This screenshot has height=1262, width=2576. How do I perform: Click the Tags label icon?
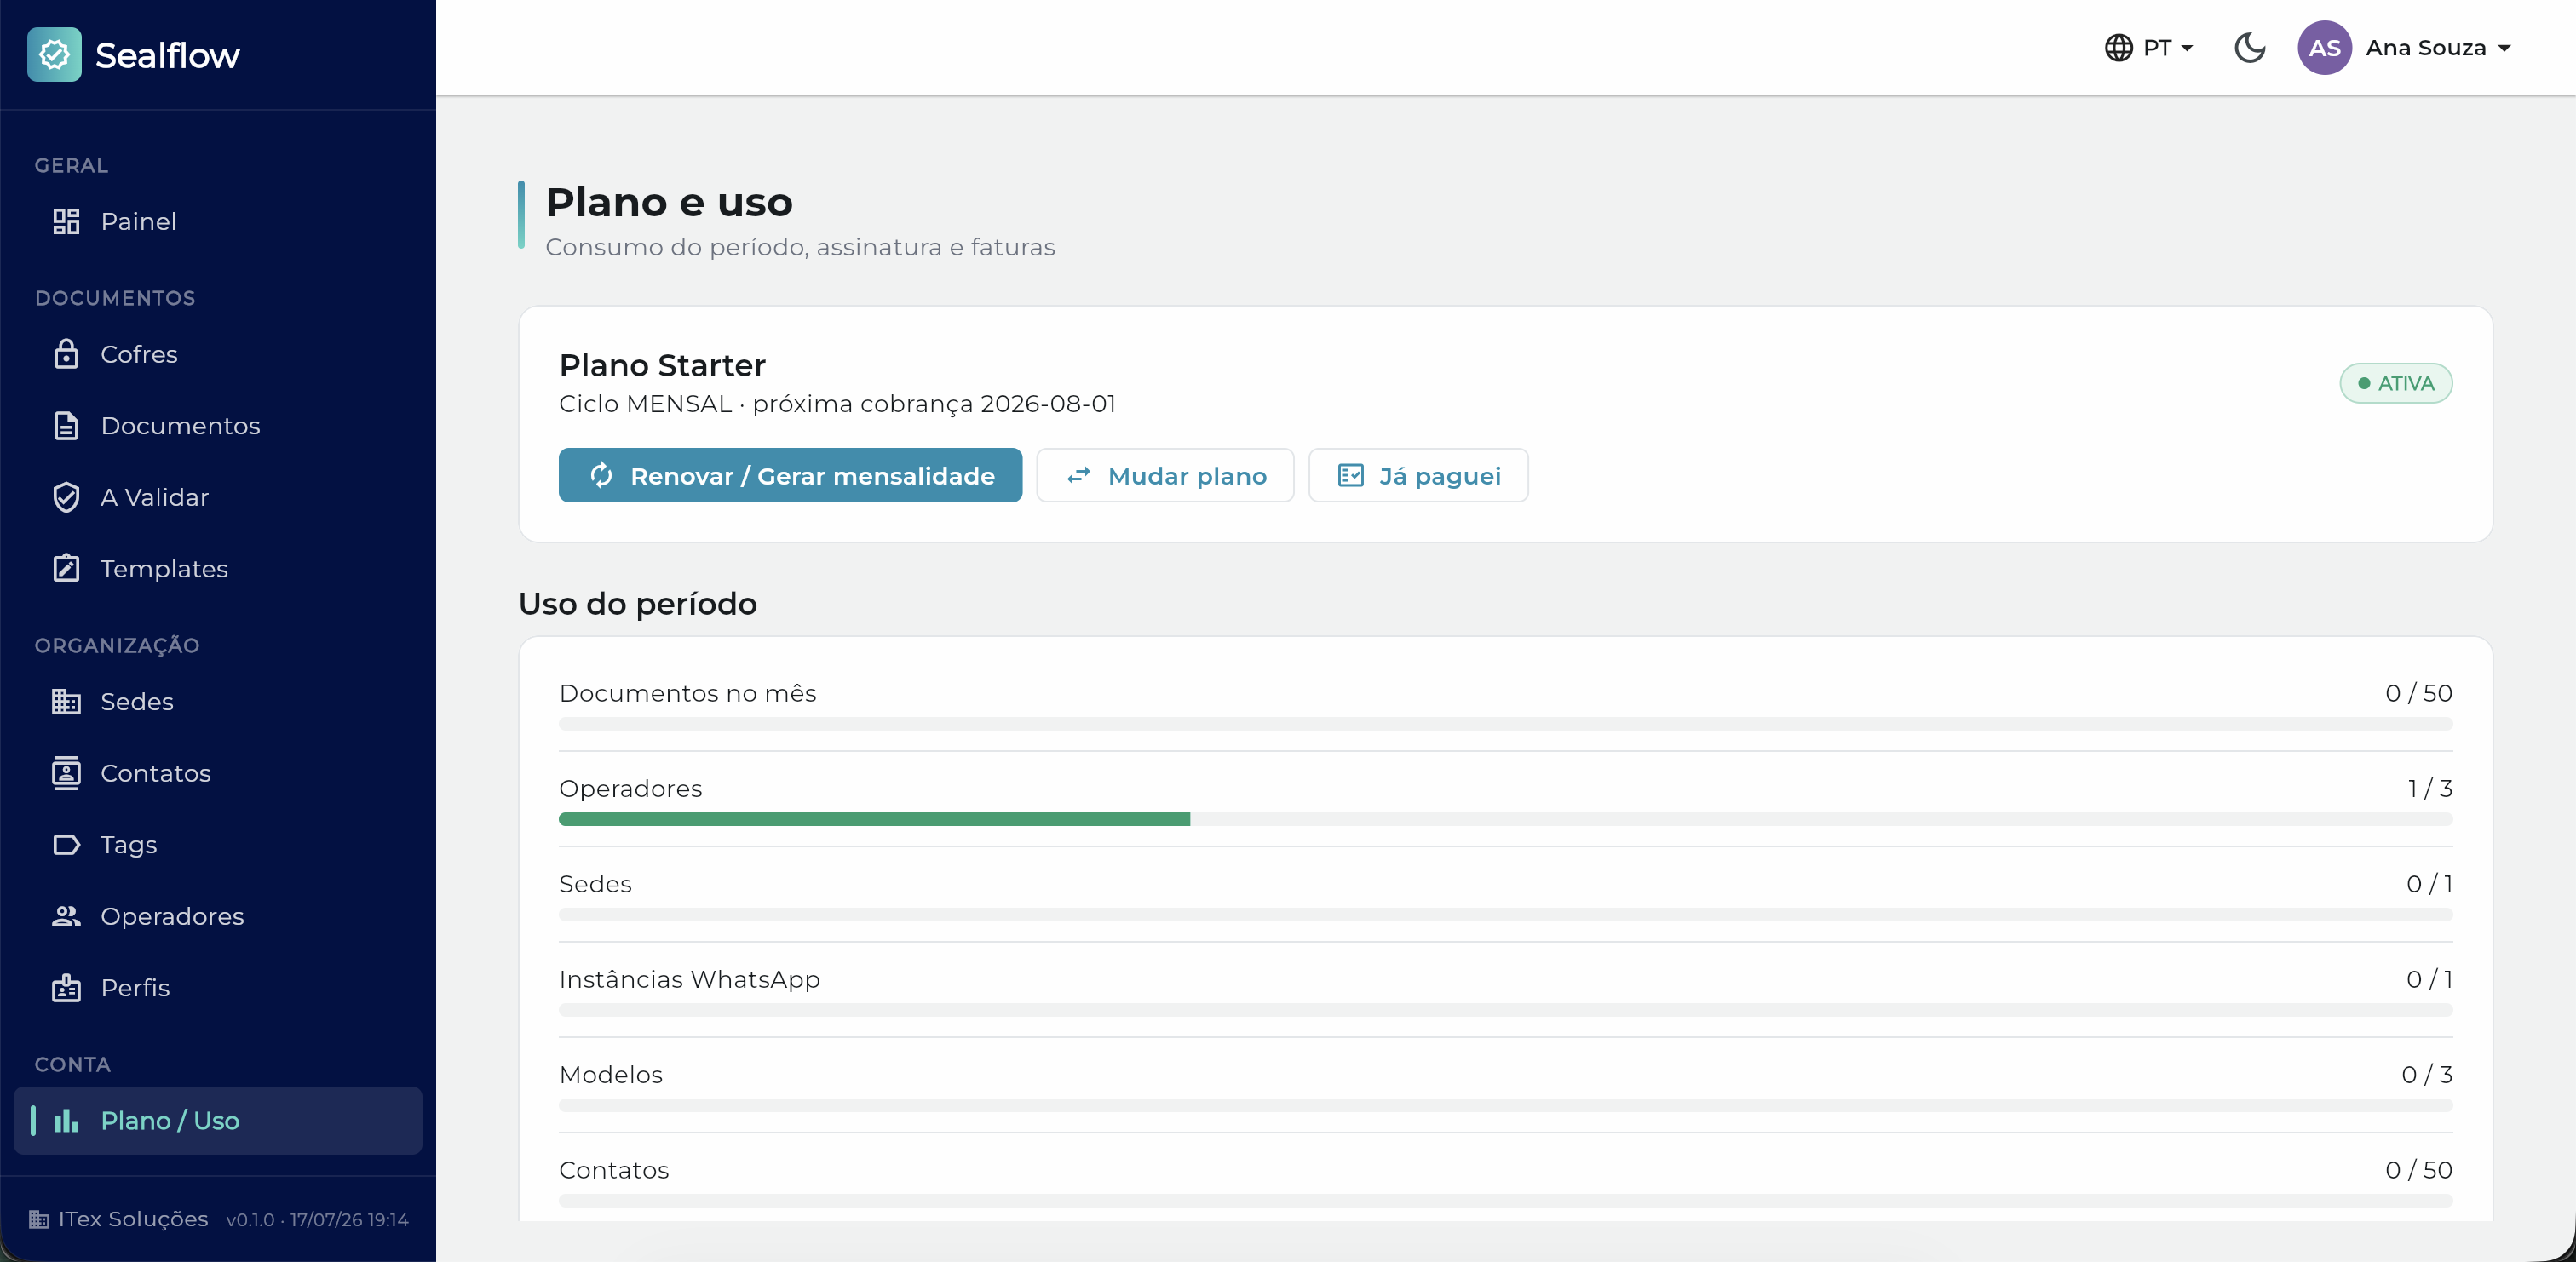point(66,845)
